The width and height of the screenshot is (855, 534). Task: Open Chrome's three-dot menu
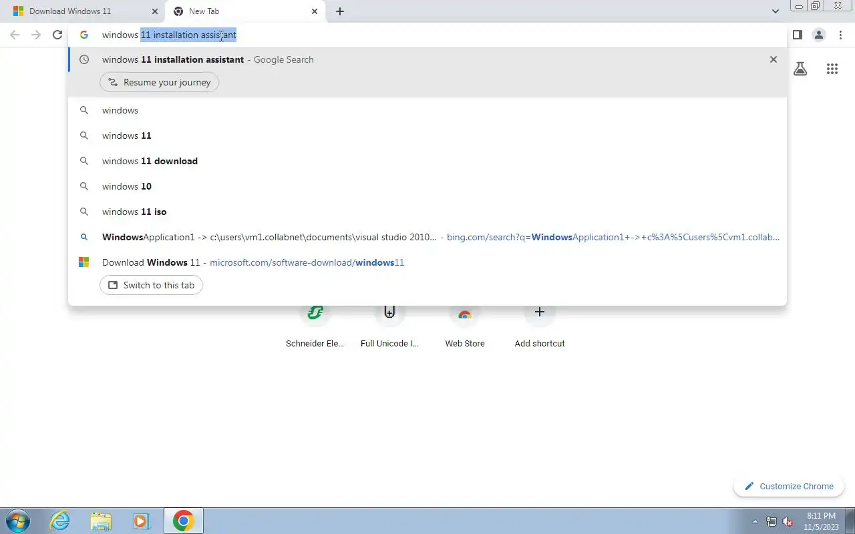tap(841, 35)
